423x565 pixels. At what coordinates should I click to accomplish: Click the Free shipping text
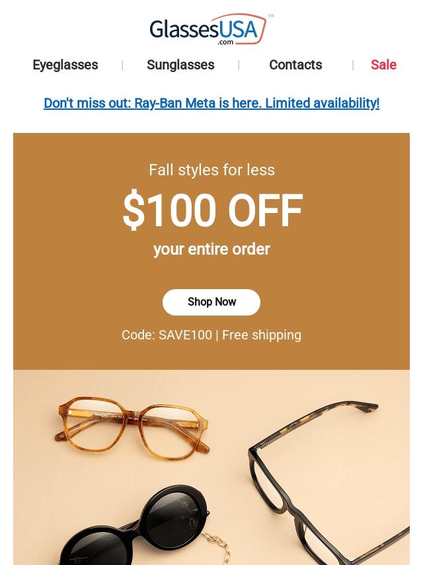click(x=262, y=335)
